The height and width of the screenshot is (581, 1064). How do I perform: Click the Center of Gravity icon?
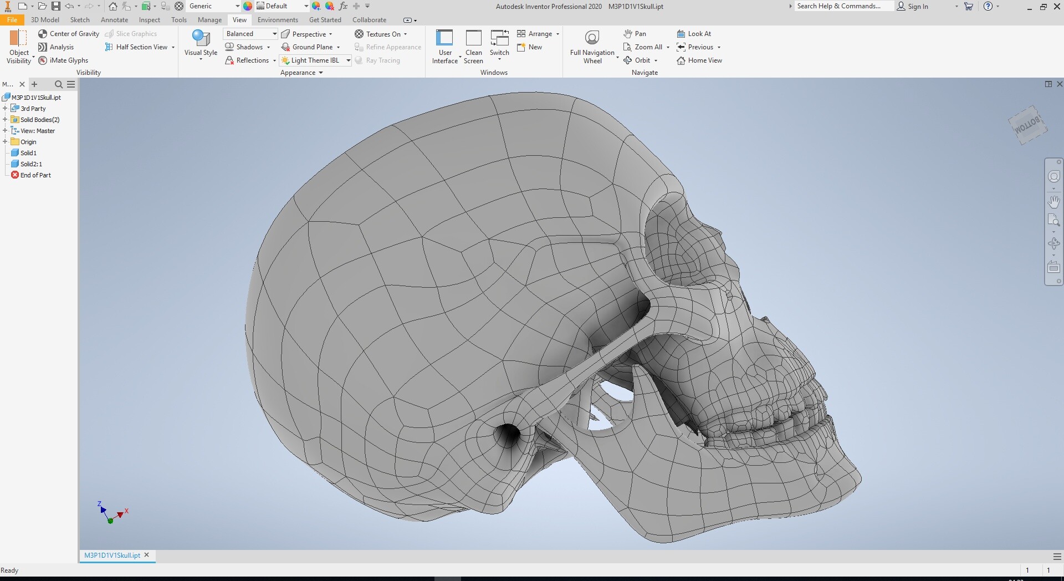[x=43, y=34]
